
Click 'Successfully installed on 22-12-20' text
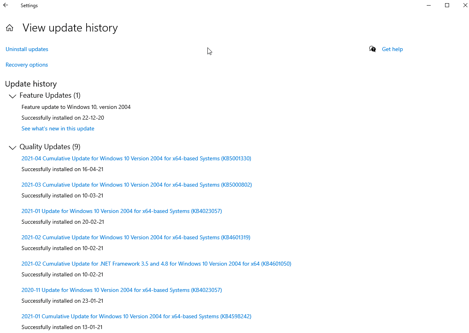coord(63,118)
